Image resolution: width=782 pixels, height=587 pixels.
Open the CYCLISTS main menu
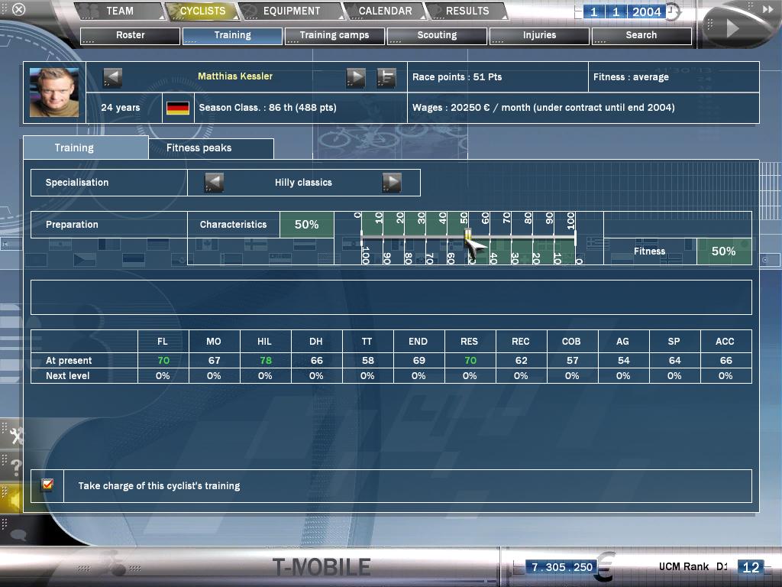pos(202,11)
